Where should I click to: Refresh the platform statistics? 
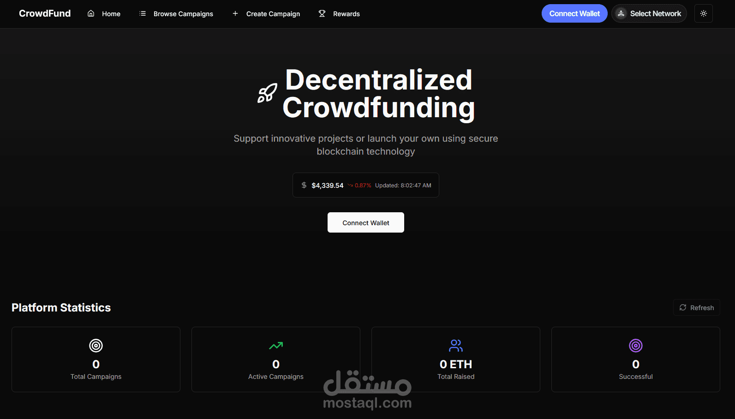coord(697,307)
